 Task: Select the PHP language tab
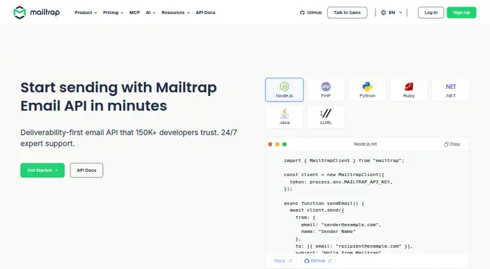tap(326, 90)
